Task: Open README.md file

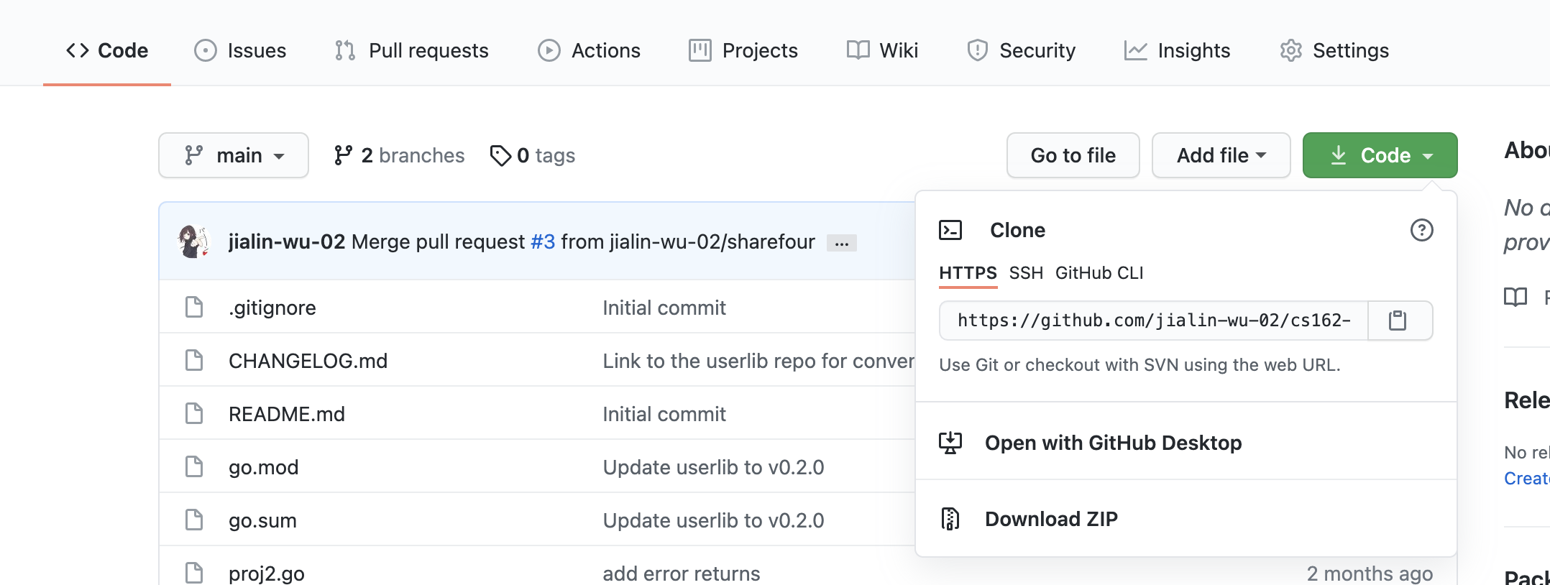Action: pos(287,414)
